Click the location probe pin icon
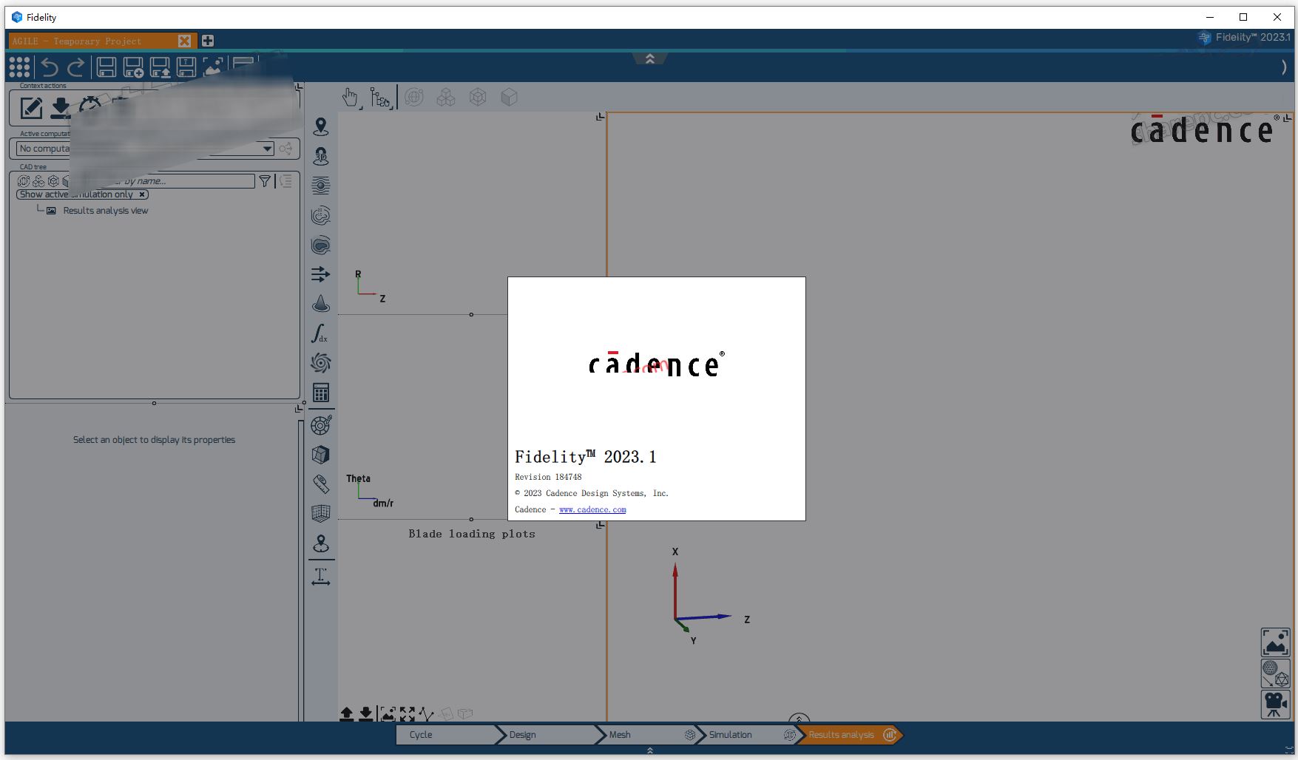The image size is (1298, 760). click(x=321, y=127)
